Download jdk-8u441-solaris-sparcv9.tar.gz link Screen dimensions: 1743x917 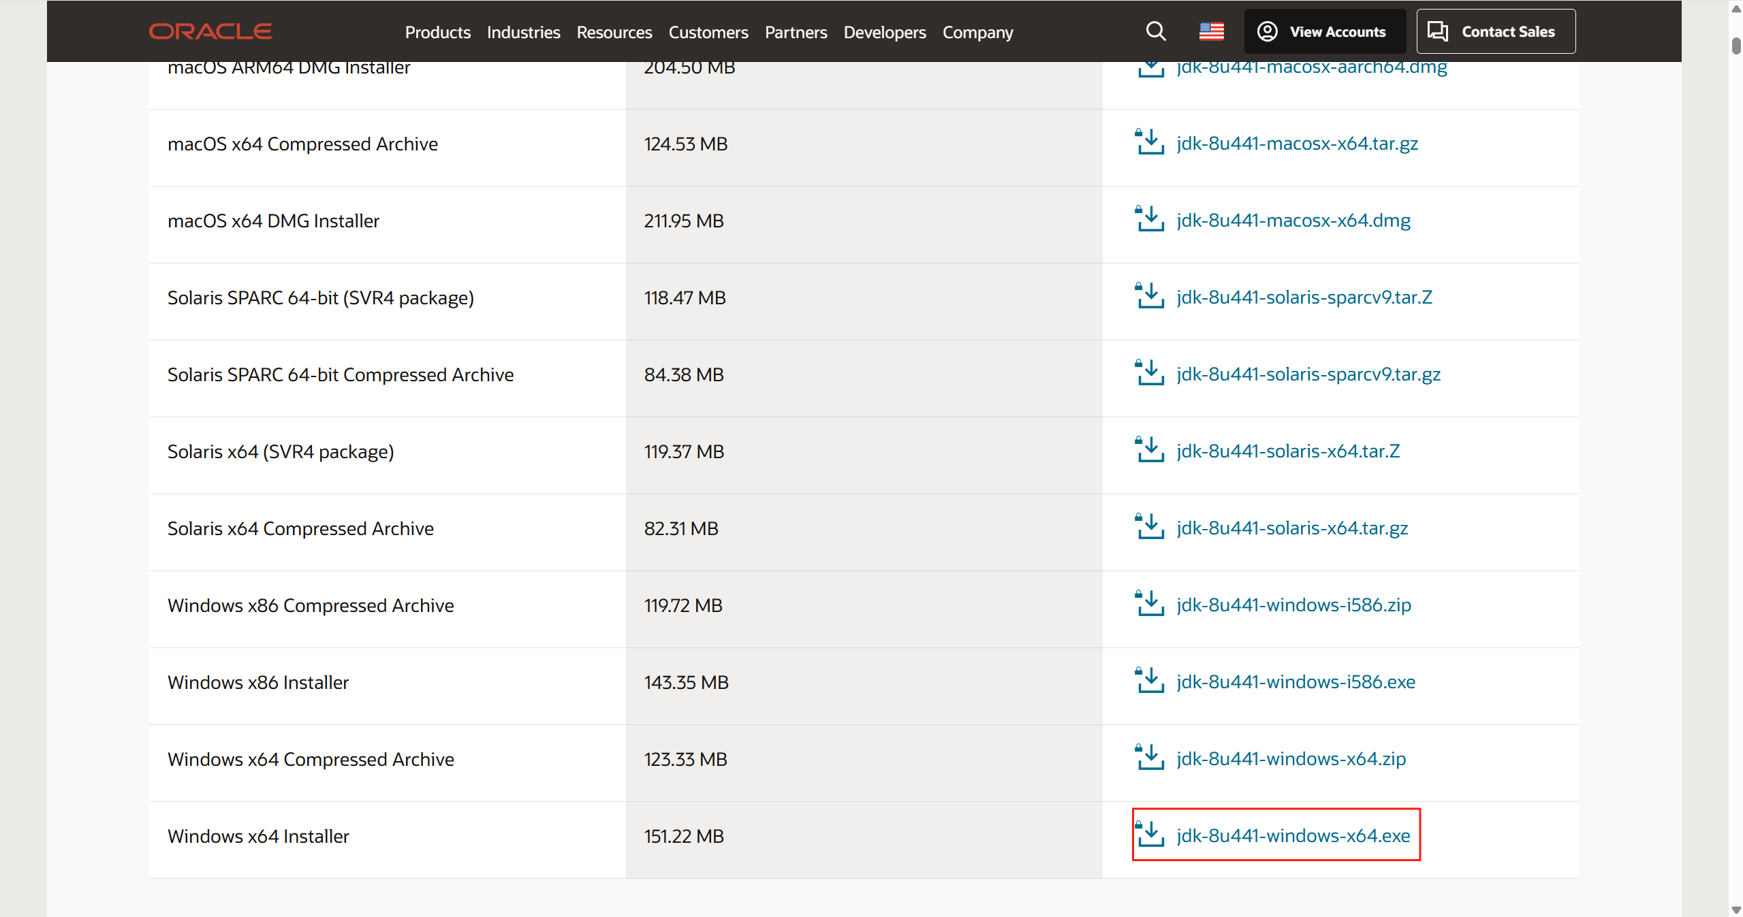pyautogui.click(x=1308, y=374)
